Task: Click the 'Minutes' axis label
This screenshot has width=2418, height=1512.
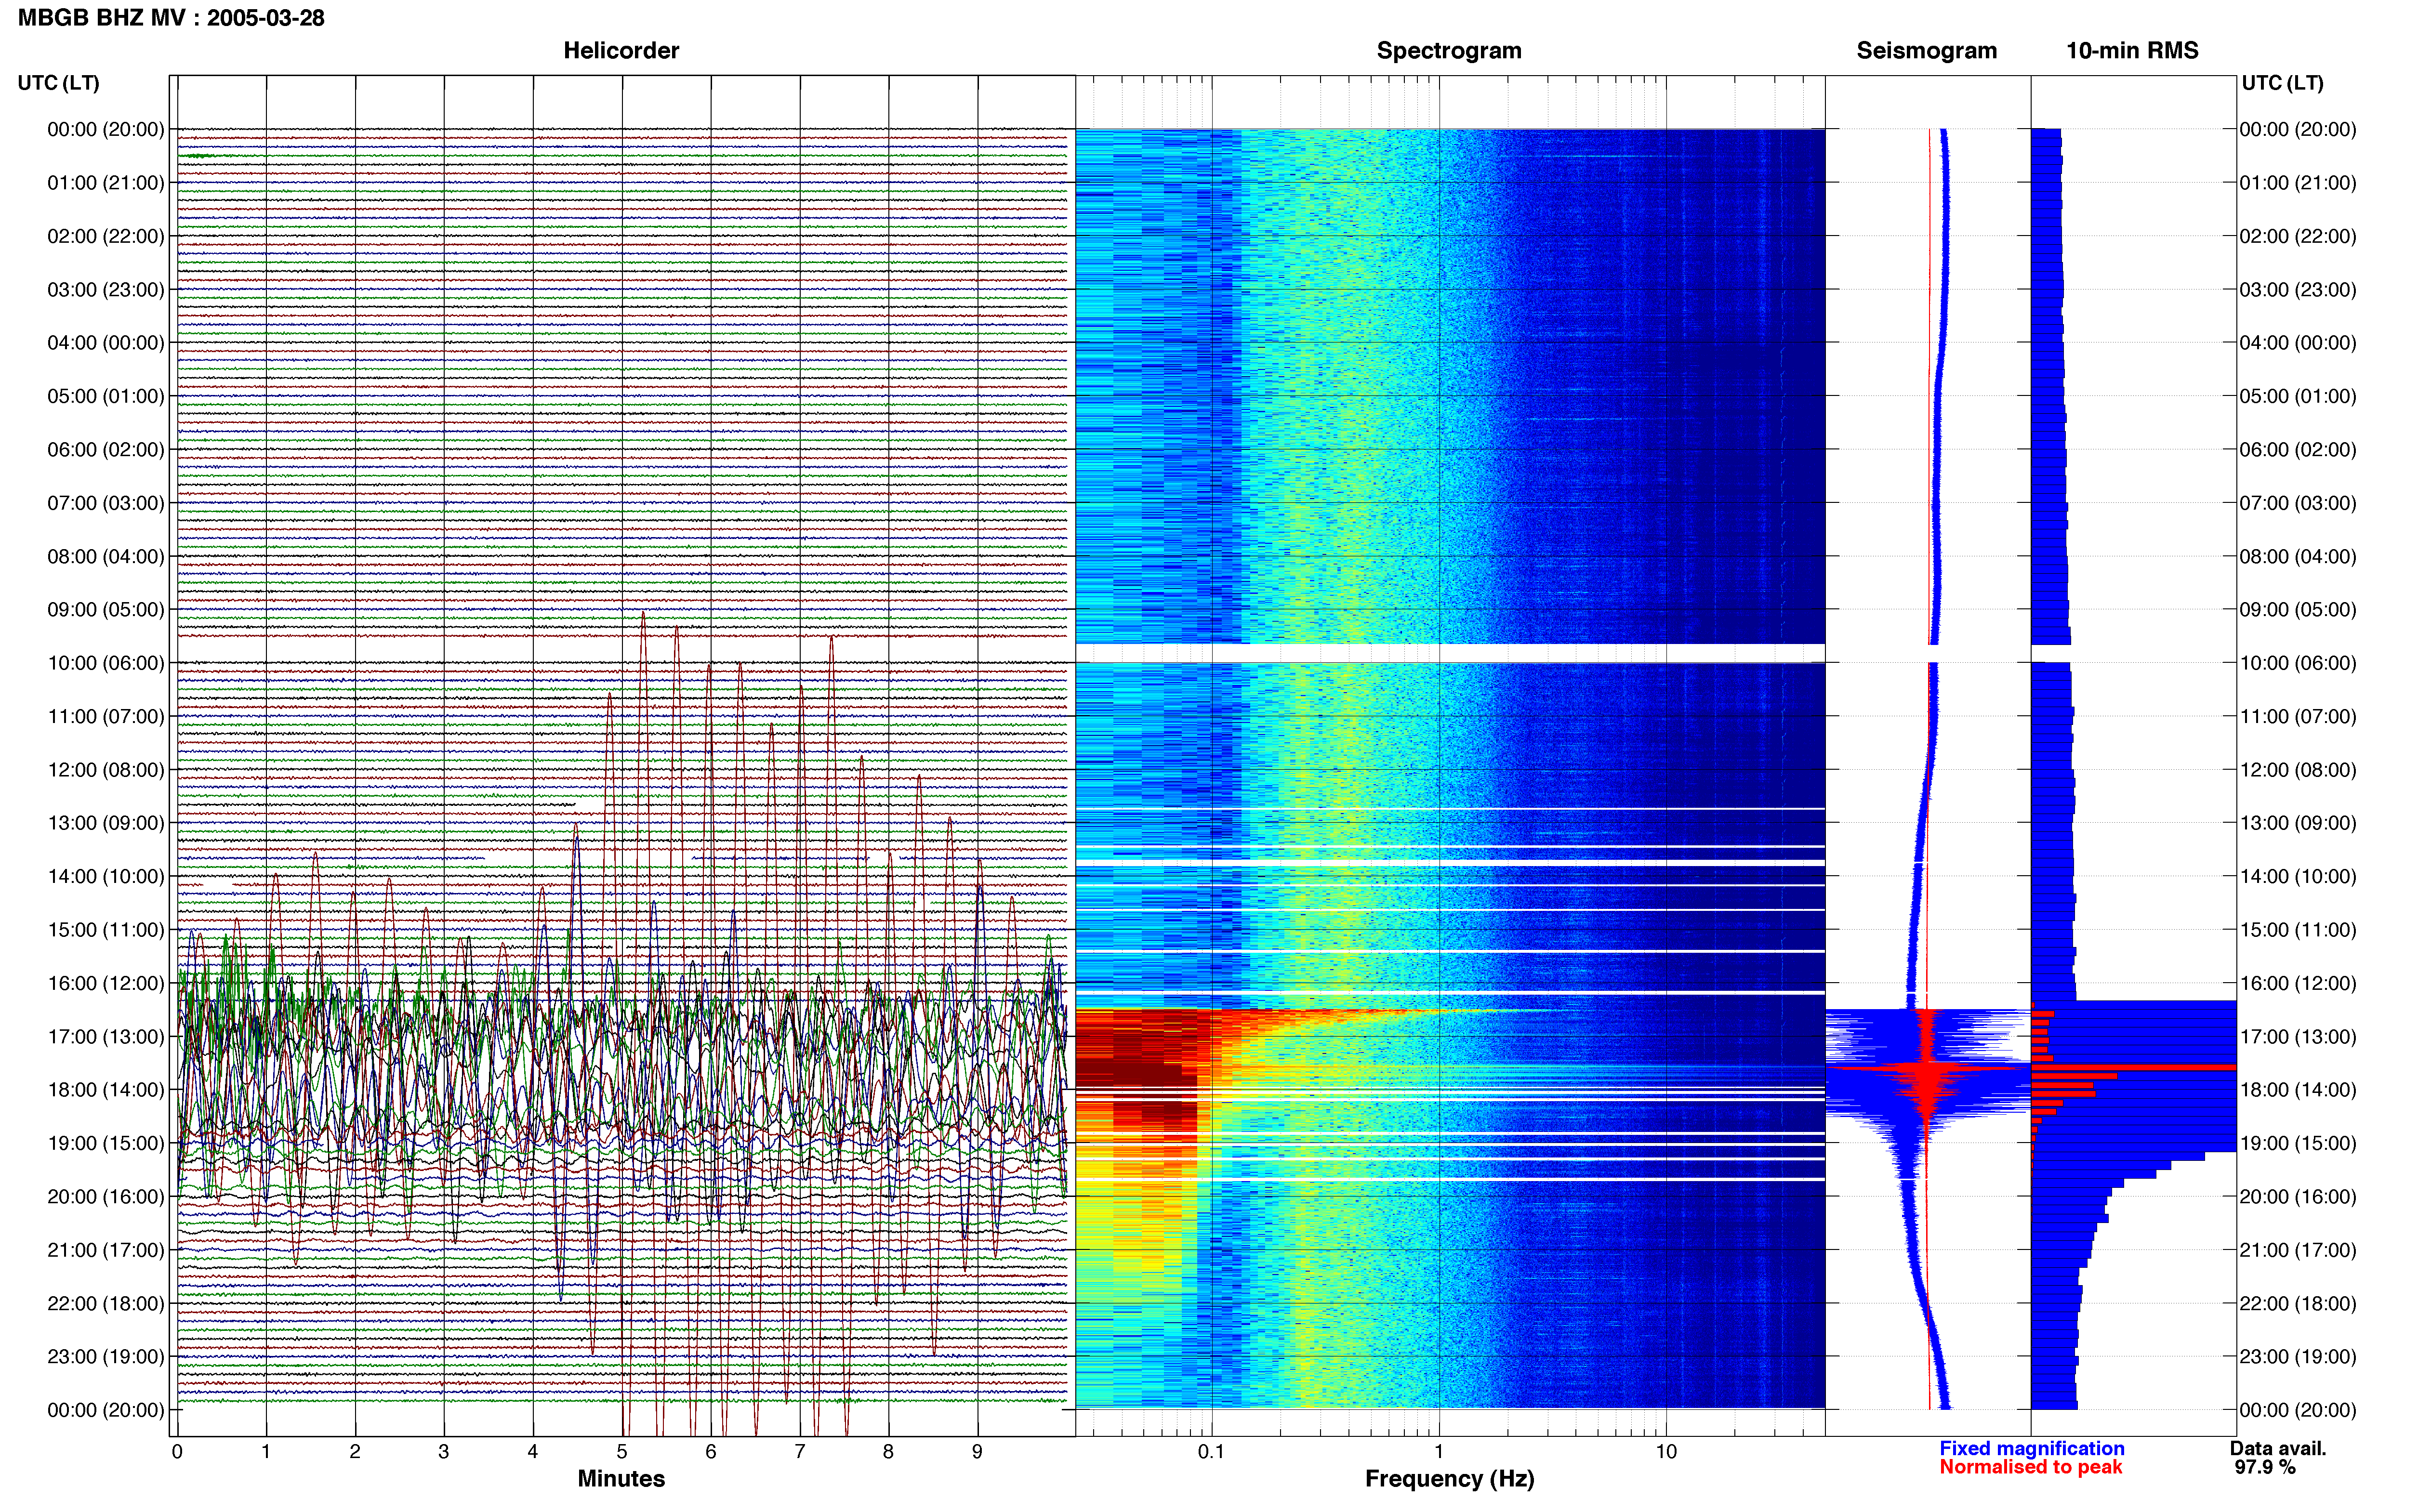Action: coord(621,1479)
